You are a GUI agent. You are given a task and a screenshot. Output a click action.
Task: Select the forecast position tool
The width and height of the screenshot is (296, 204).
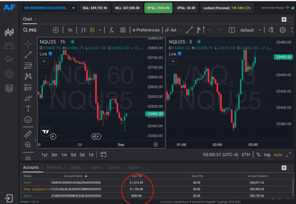tap(28, 87)
